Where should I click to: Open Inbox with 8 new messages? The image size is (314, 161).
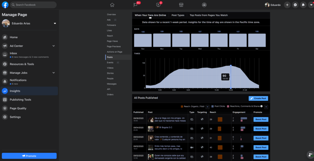click(29, 55)
